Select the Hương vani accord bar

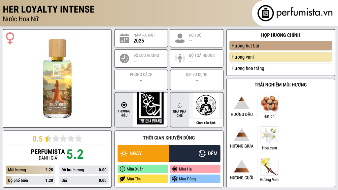pos(281,57)
